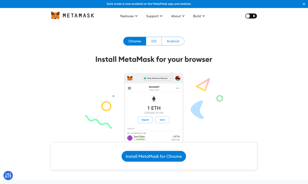The image size is (308, 184).
Task: Toggle the dark mode switch
Action: click(x=251, y=16)
